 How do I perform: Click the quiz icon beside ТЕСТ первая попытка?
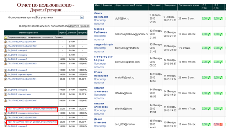[x=5, y=109]
